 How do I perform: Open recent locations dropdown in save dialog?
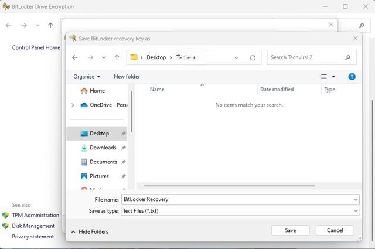point(104,57)
